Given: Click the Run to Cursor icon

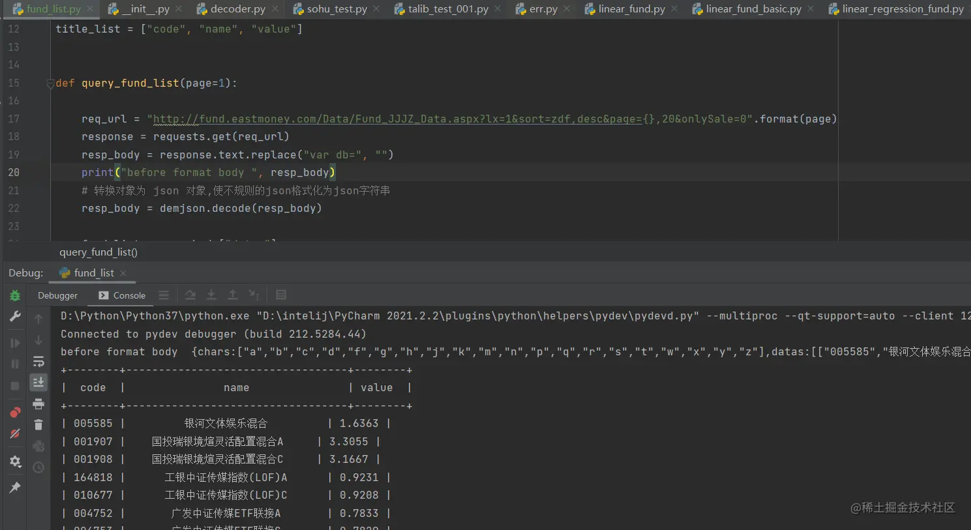Looking at the screenshot, I should (254, 295).
